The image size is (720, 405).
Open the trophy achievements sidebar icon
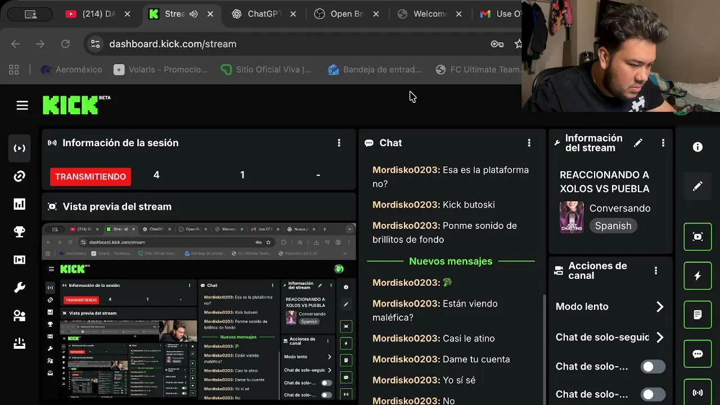[x=20, y=232]
